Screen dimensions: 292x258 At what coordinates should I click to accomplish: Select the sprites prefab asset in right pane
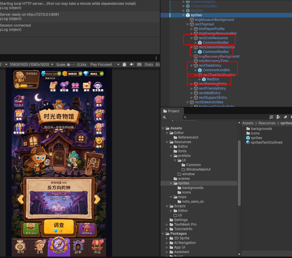[x=256, y=138]
